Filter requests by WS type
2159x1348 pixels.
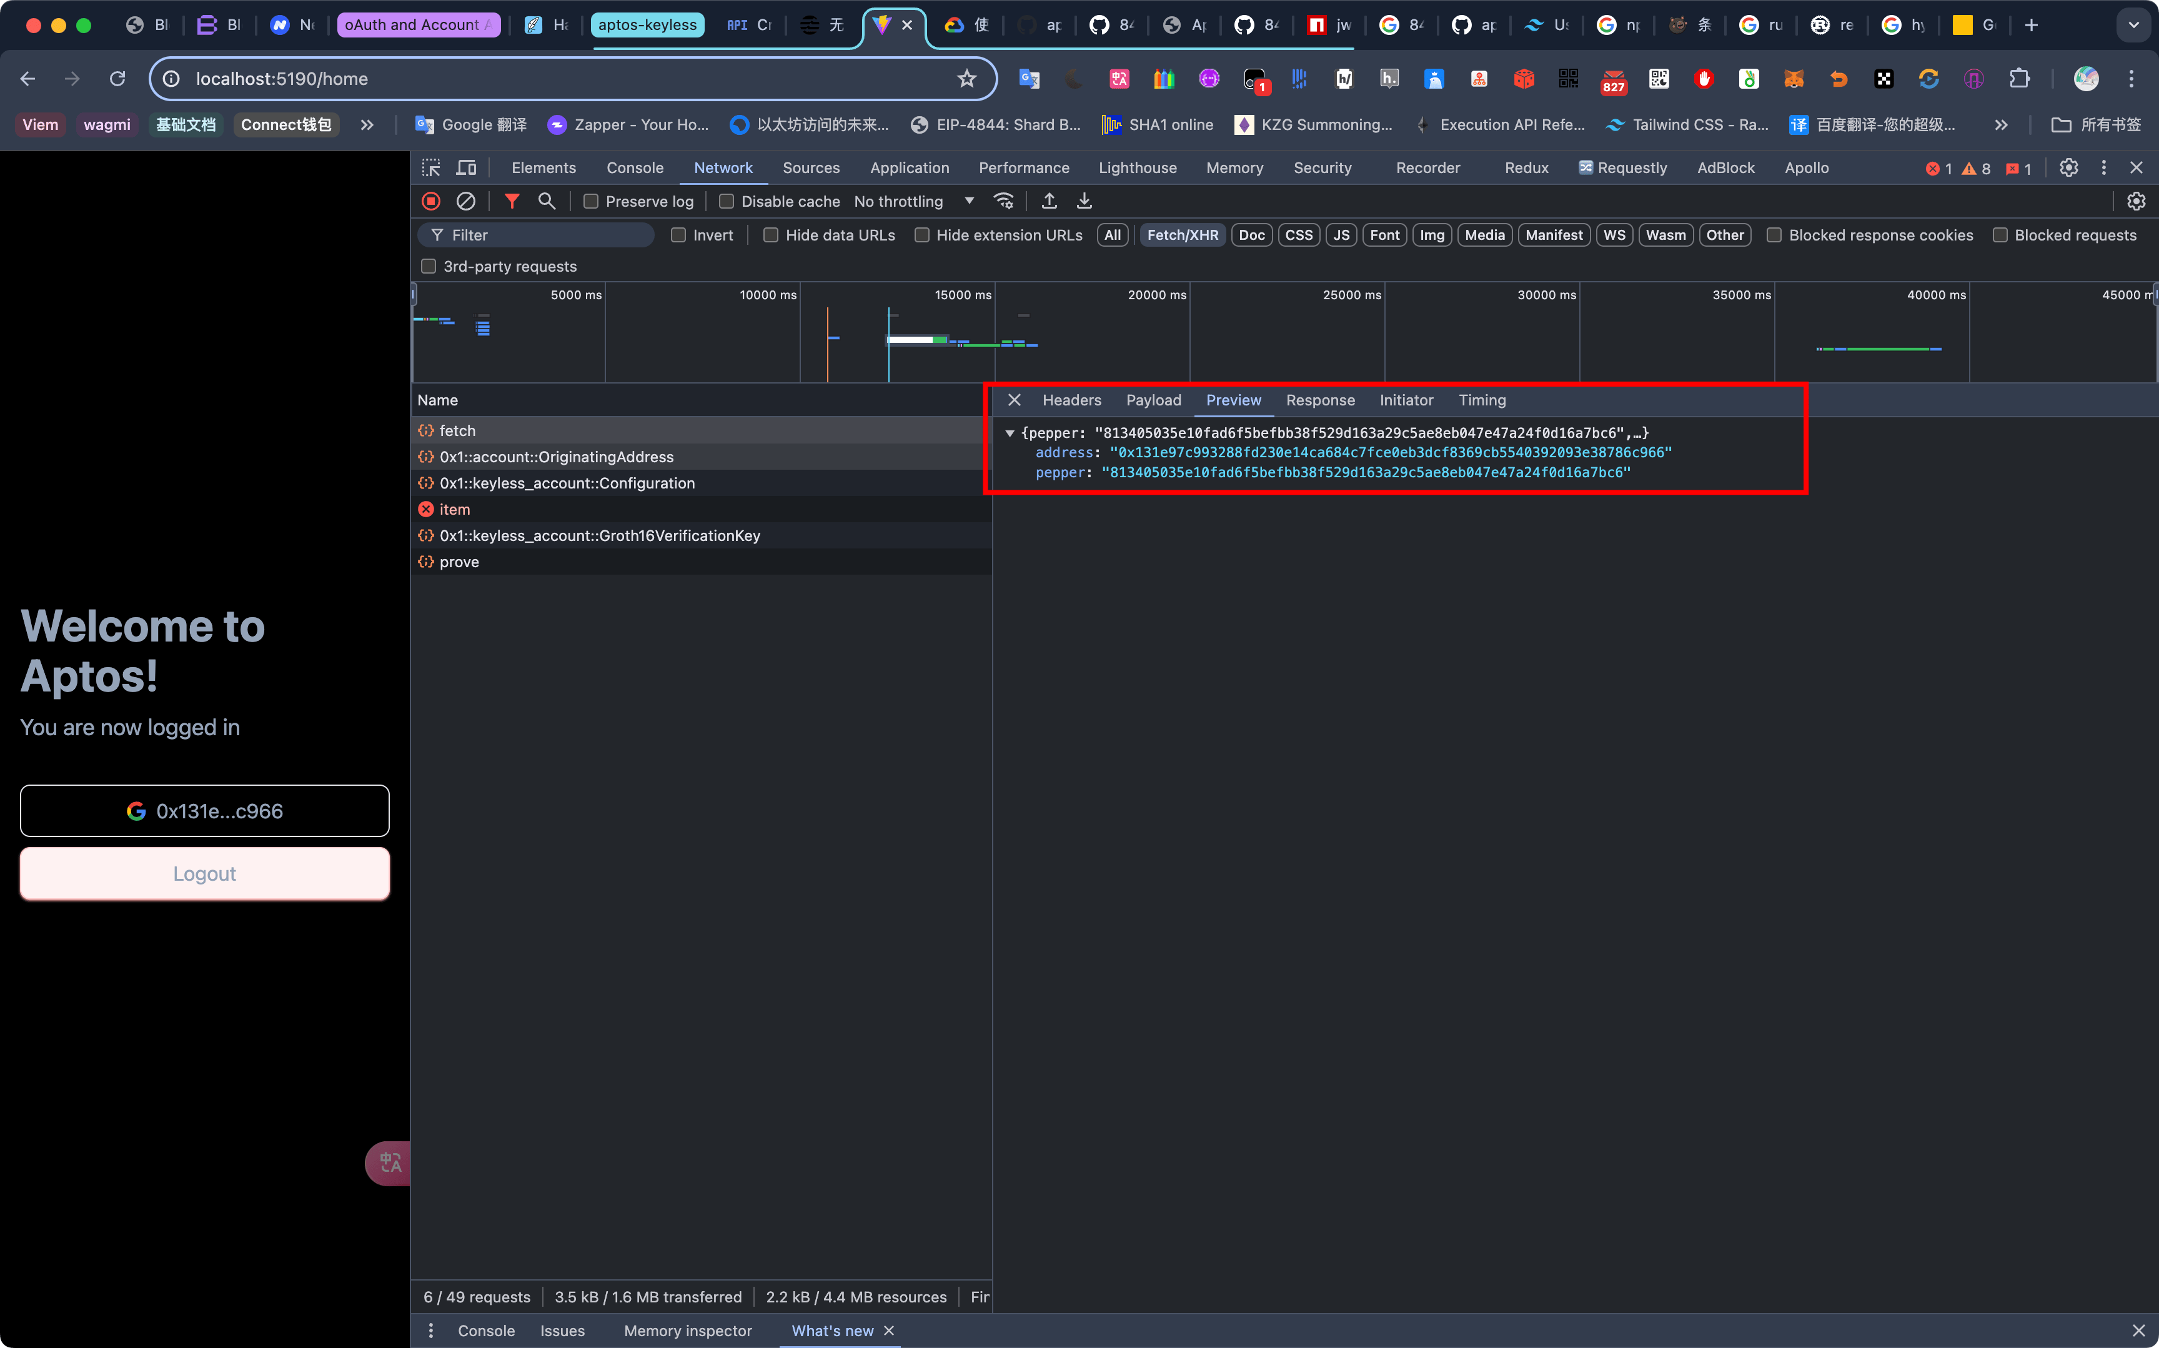click(x=1614, y=235)
